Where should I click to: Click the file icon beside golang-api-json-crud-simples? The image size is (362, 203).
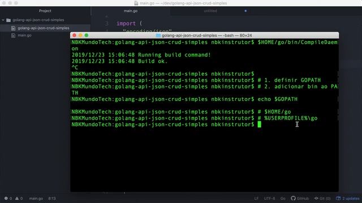click(x=13, y=28)
